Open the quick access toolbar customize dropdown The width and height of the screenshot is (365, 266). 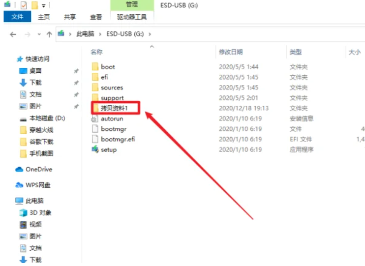(x=44, y=5)
